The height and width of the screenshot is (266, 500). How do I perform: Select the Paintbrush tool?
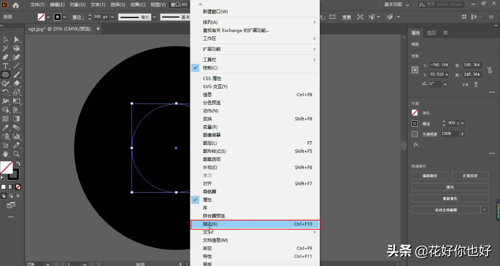(17, 75)
